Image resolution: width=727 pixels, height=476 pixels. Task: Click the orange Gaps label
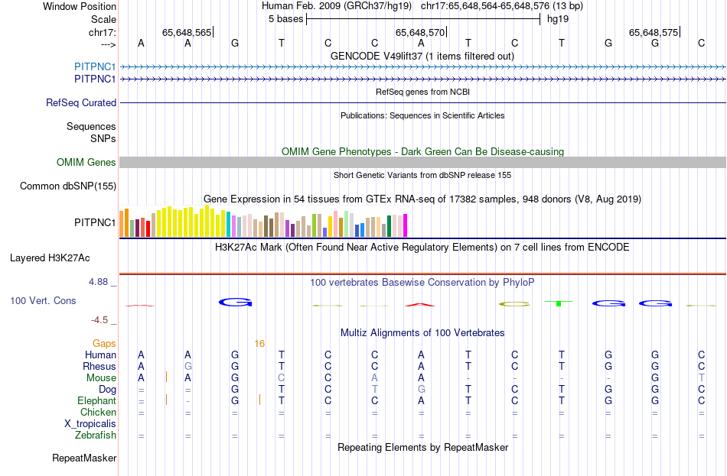(x=104, y=344)
